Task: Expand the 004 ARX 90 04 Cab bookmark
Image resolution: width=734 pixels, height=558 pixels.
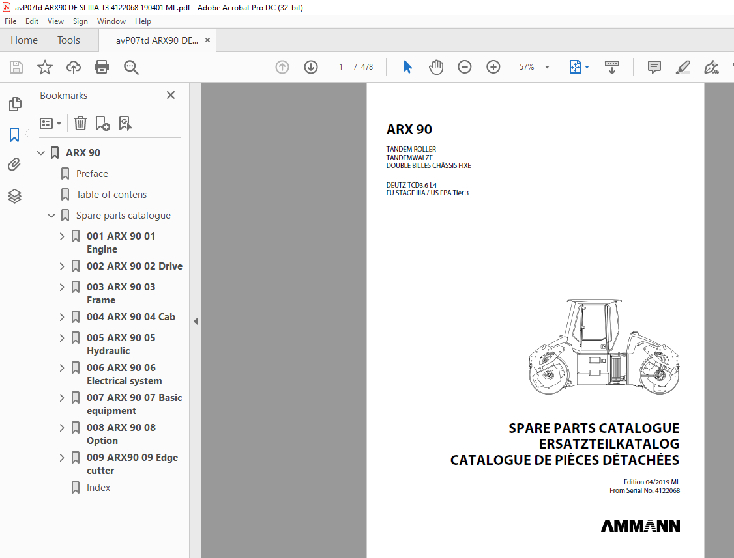Action: click(62, 316)
